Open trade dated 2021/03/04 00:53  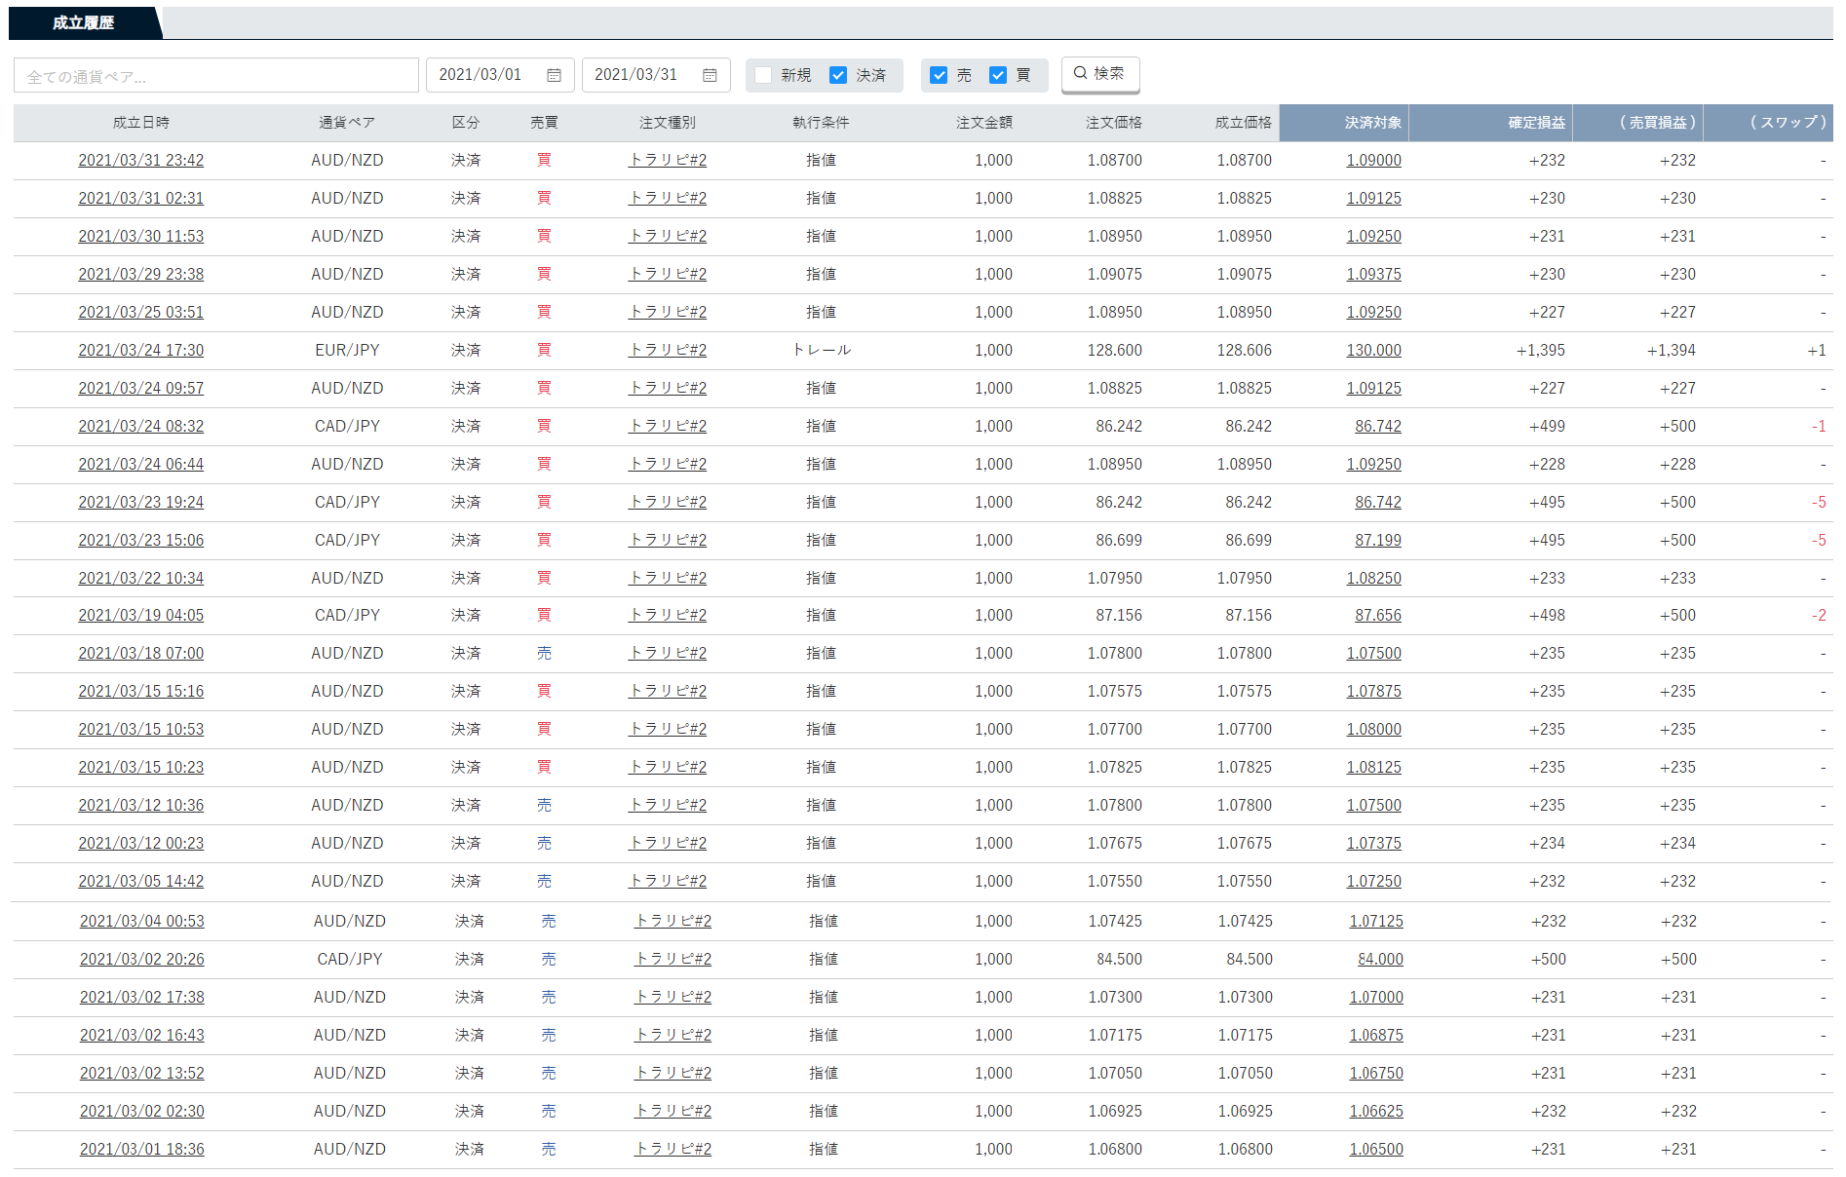pos(142,921)
